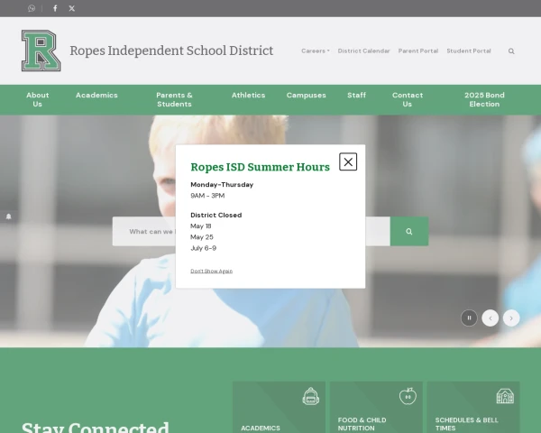The height and width of the screenshot is (433, 541).
Task: Open District Calendar link
Action: [363, 51]
